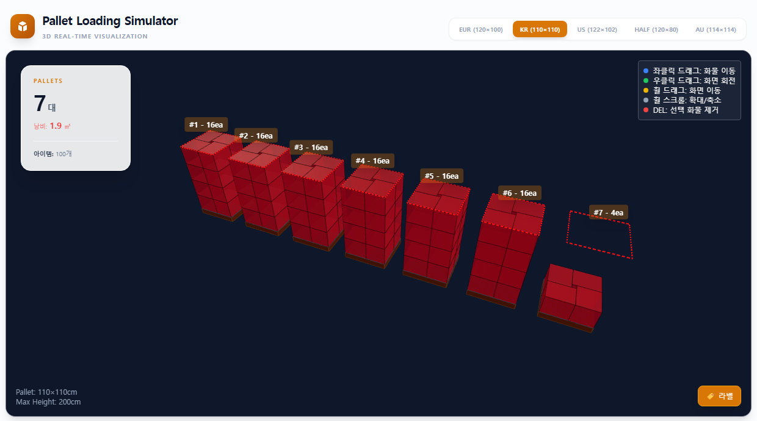757x421 pixels.
Task: Select the #2 - 16ea label tag
Action: [255, 135]
